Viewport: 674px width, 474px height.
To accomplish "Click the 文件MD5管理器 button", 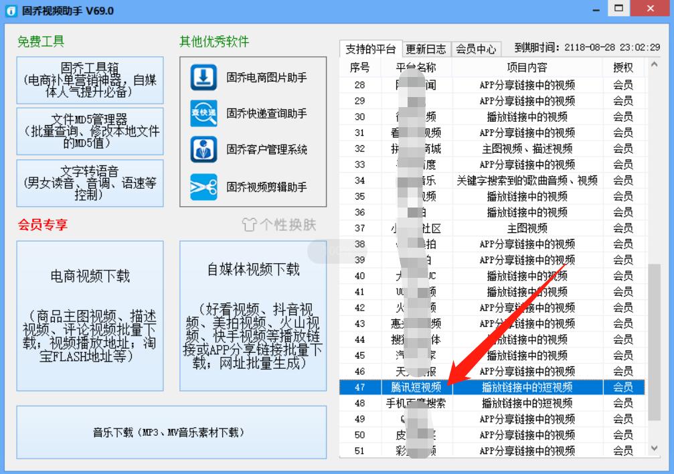I will coord(90,131).
